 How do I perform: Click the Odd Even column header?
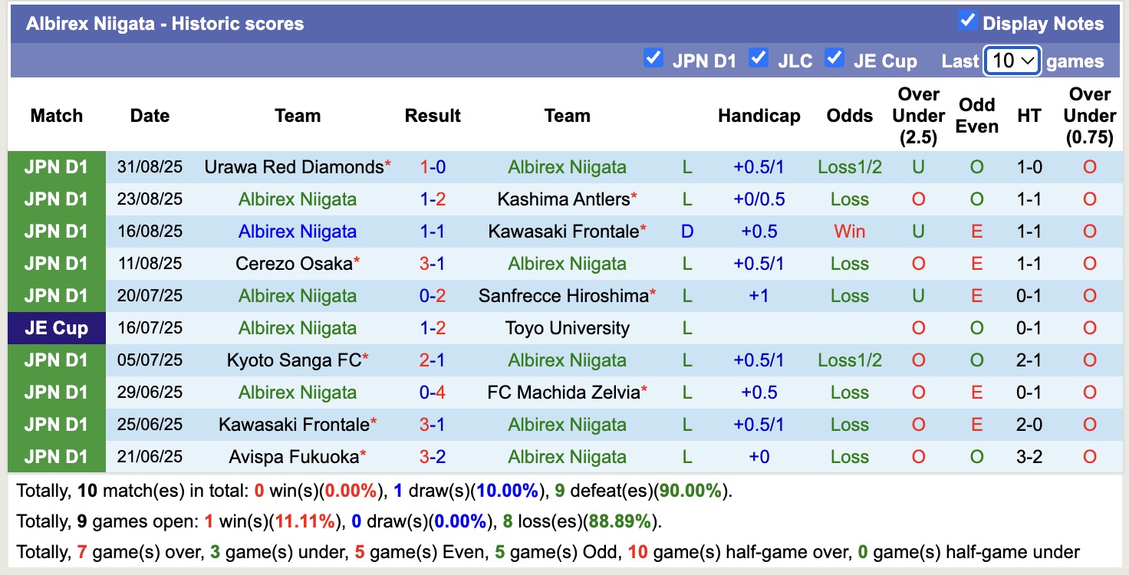coord(976,116)
